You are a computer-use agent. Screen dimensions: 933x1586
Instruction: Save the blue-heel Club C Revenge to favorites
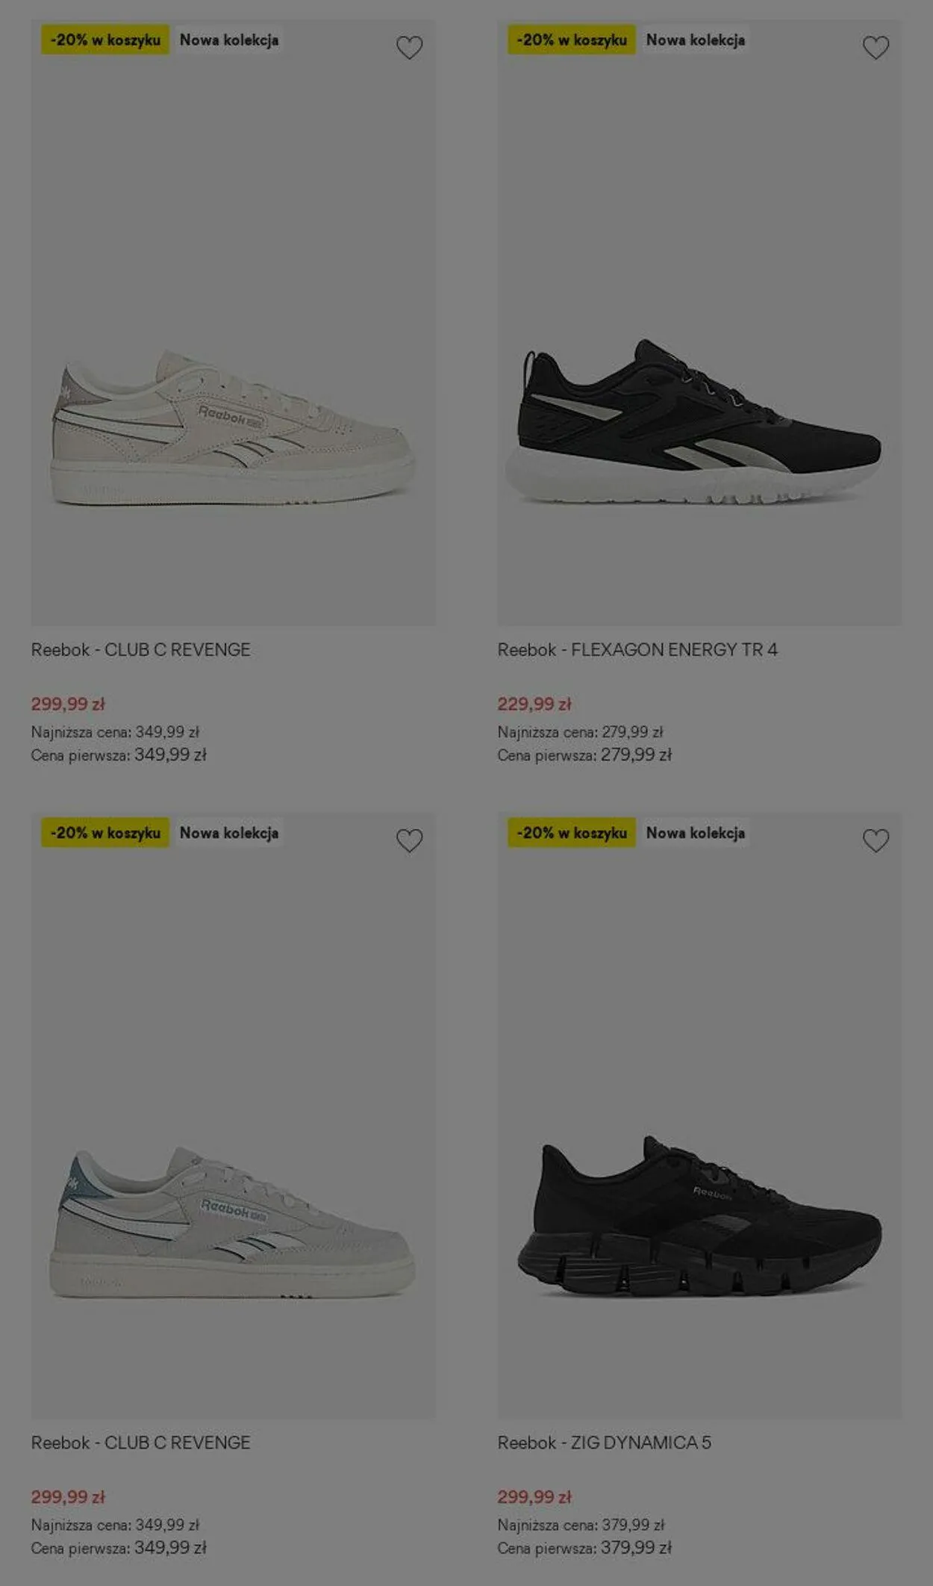(x=409, y=840)
